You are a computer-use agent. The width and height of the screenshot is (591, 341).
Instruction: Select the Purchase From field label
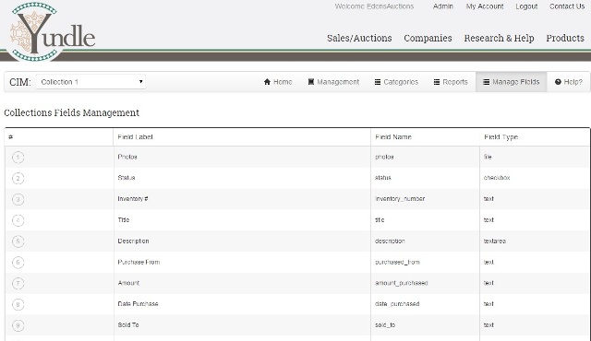coord(139,262)
